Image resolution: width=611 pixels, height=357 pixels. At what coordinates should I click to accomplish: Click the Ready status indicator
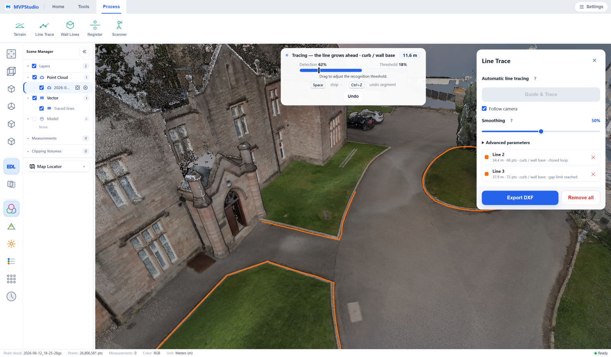tap(600, 353)
